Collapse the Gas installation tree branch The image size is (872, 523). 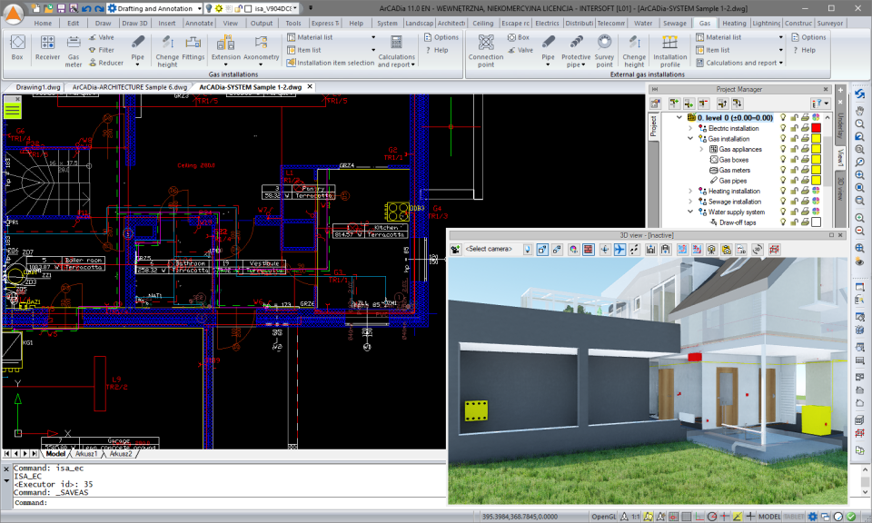pos(689,139)
